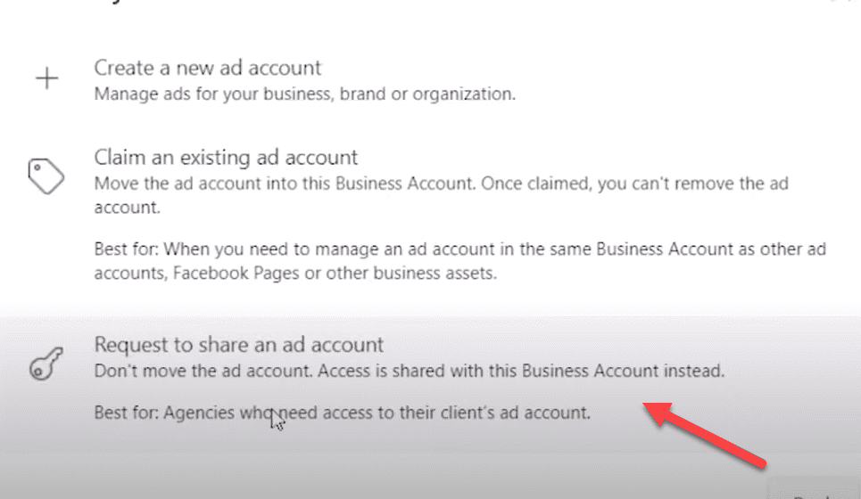
Task: Click the plus icon for new ad account
Action: tap(47, 78)
